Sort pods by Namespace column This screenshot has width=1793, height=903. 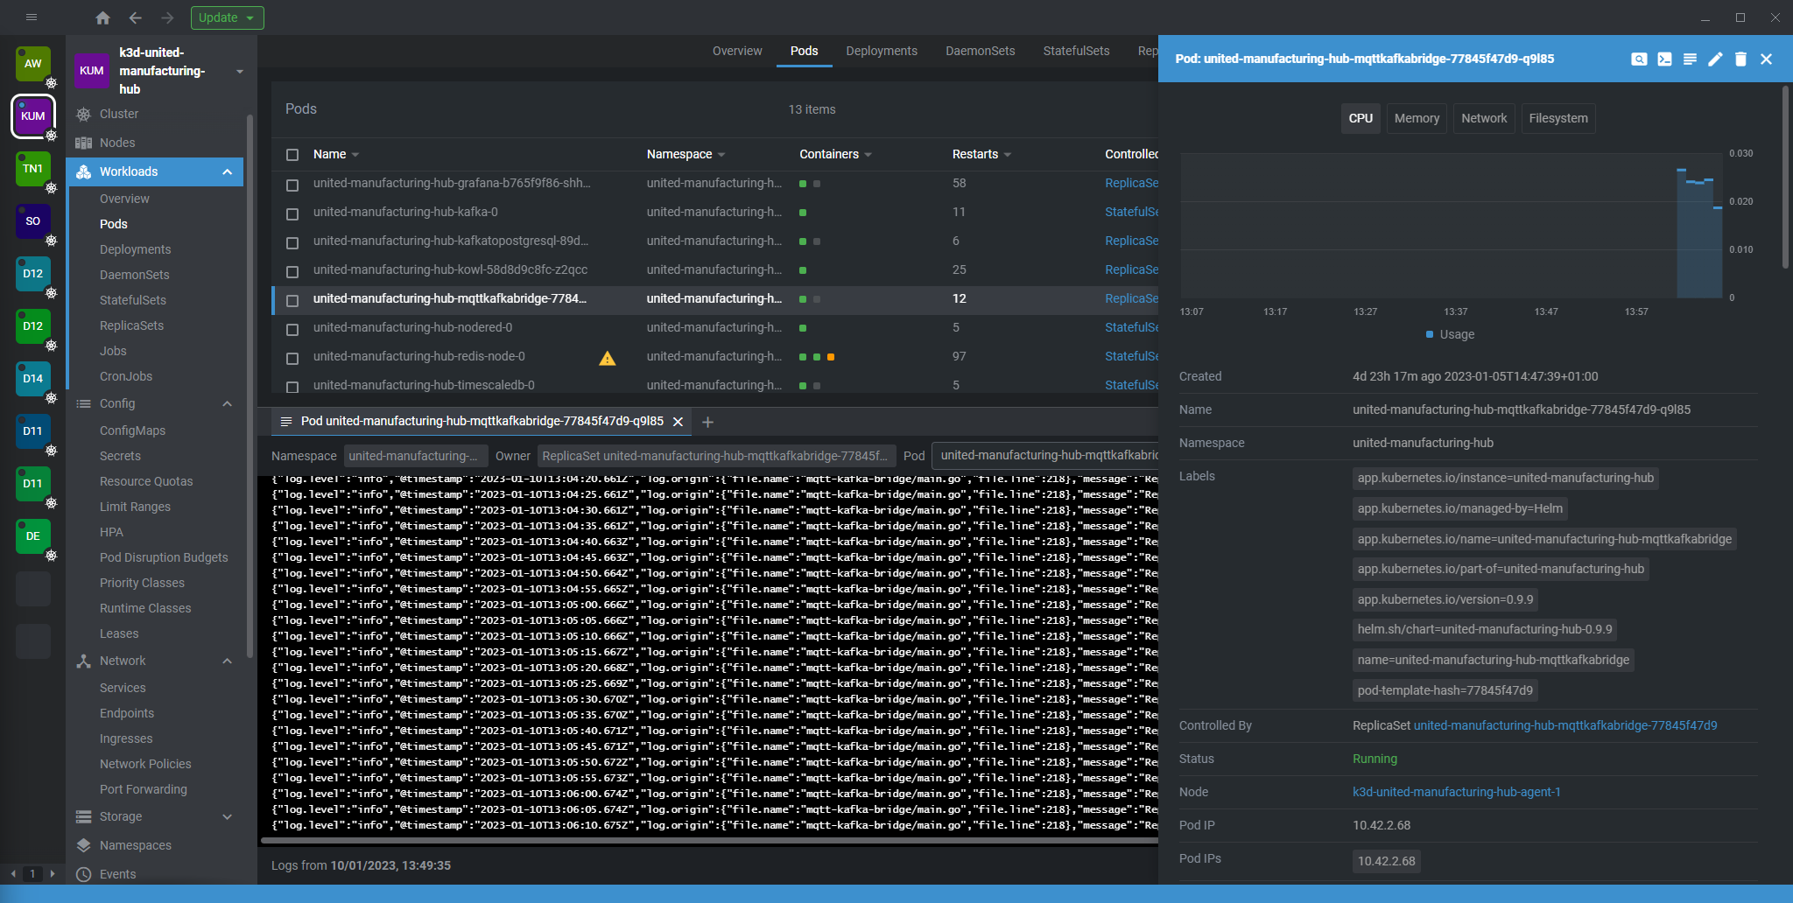click(686, 154)
